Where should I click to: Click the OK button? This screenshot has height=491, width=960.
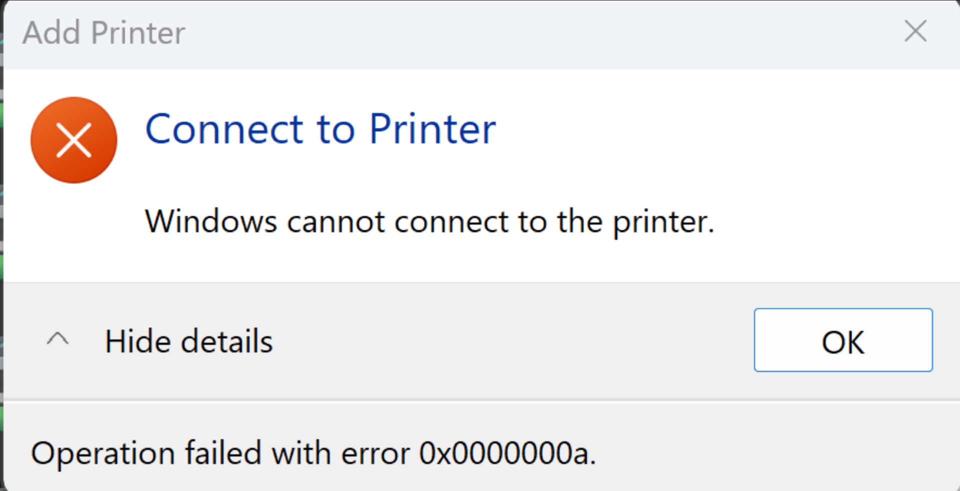pos(843,341)
